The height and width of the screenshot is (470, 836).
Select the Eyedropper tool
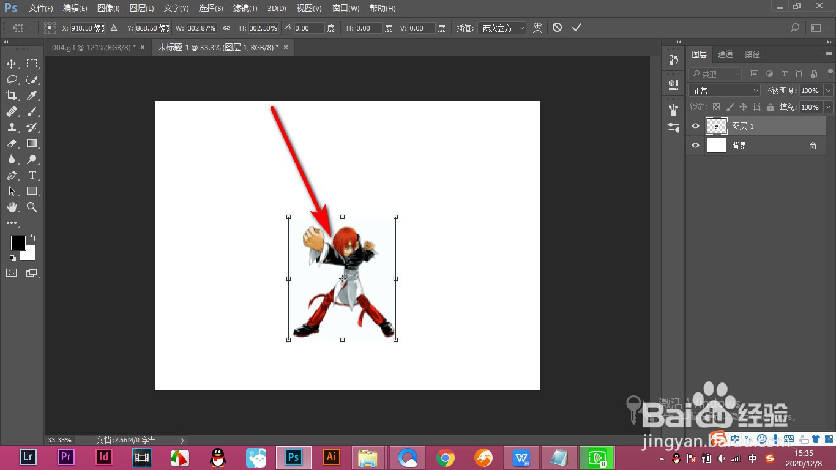pos(32,95)
